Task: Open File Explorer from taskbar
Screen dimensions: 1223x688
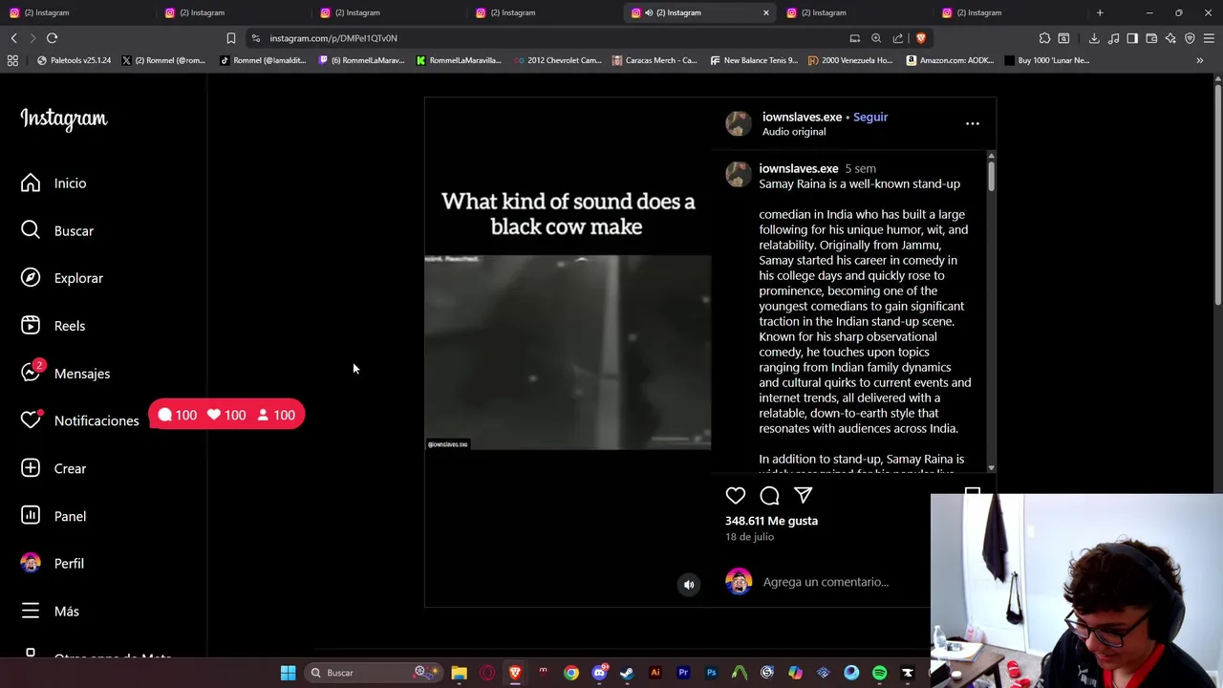Action: [459, 673]
